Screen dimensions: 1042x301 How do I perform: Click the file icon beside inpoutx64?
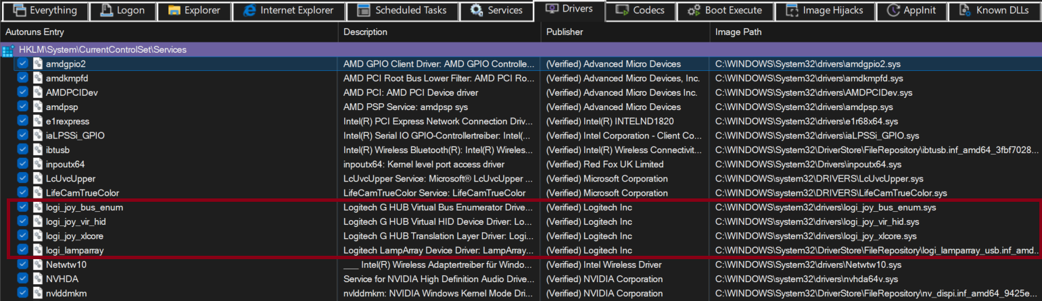(x=38, y=164)
